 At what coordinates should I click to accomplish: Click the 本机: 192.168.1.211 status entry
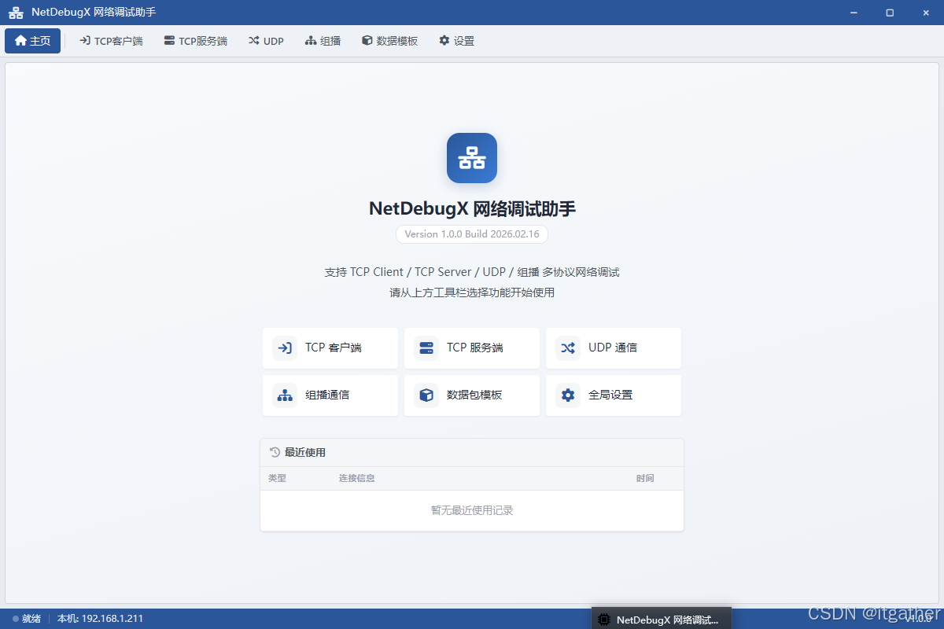point(100,619)
